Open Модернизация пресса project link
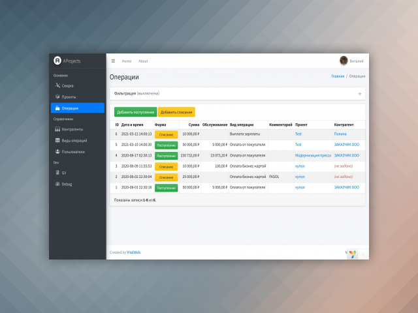The height and width of the screenshot is (313, 418). pyautogui.click(x=313, y=155)
